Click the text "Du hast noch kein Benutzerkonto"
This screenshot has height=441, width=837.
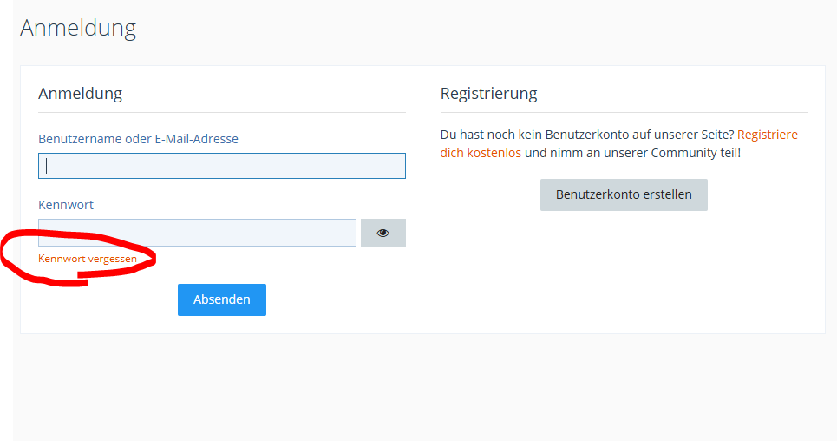tap(536, 135)
